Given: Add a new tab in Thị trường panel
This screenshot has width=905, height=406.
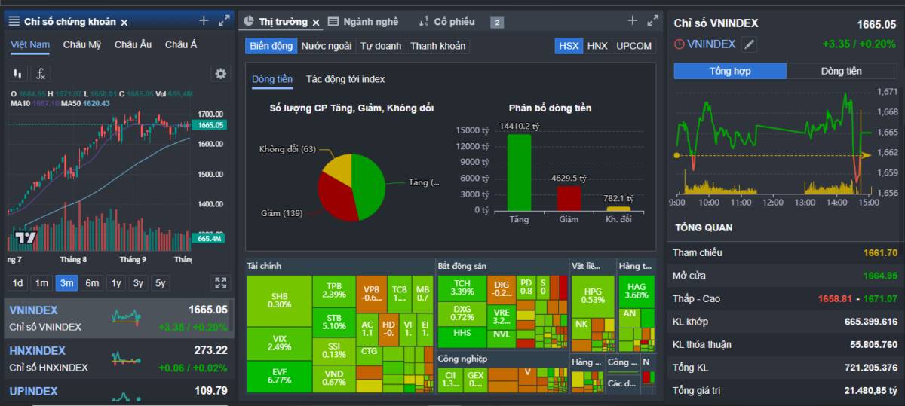Looking at the screenshot, I should coord(632,21).
